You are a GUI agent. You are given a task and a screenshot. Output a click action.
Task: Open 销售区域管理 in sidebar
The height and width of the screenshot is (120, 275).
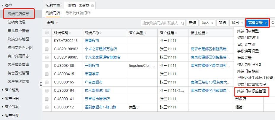click(x=18, y=73)
